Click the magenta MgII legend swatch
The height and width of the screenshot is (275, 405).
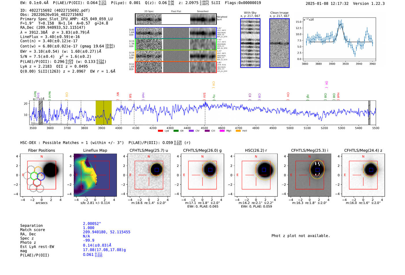[x=222, y=131]
